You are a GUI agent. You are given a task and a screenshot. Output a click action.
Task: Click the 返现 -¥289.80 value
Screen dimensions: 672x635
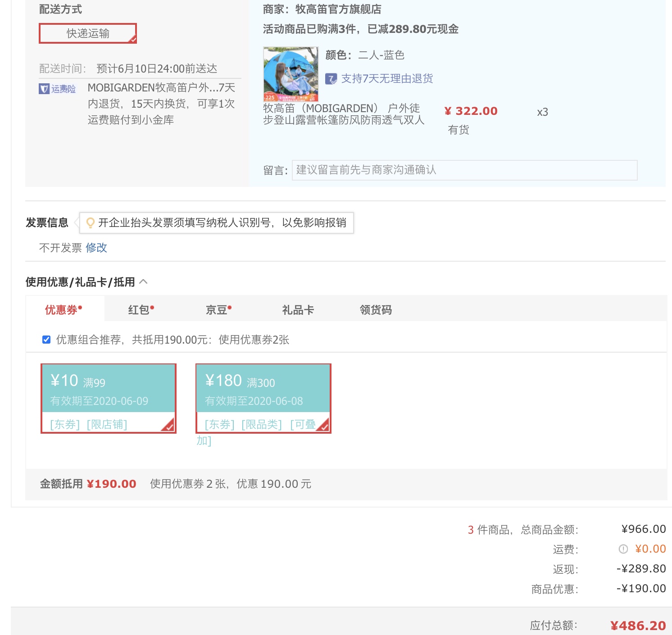click(641, 569)
